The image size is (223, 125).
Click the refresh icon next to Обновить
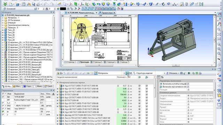(167, 73)
